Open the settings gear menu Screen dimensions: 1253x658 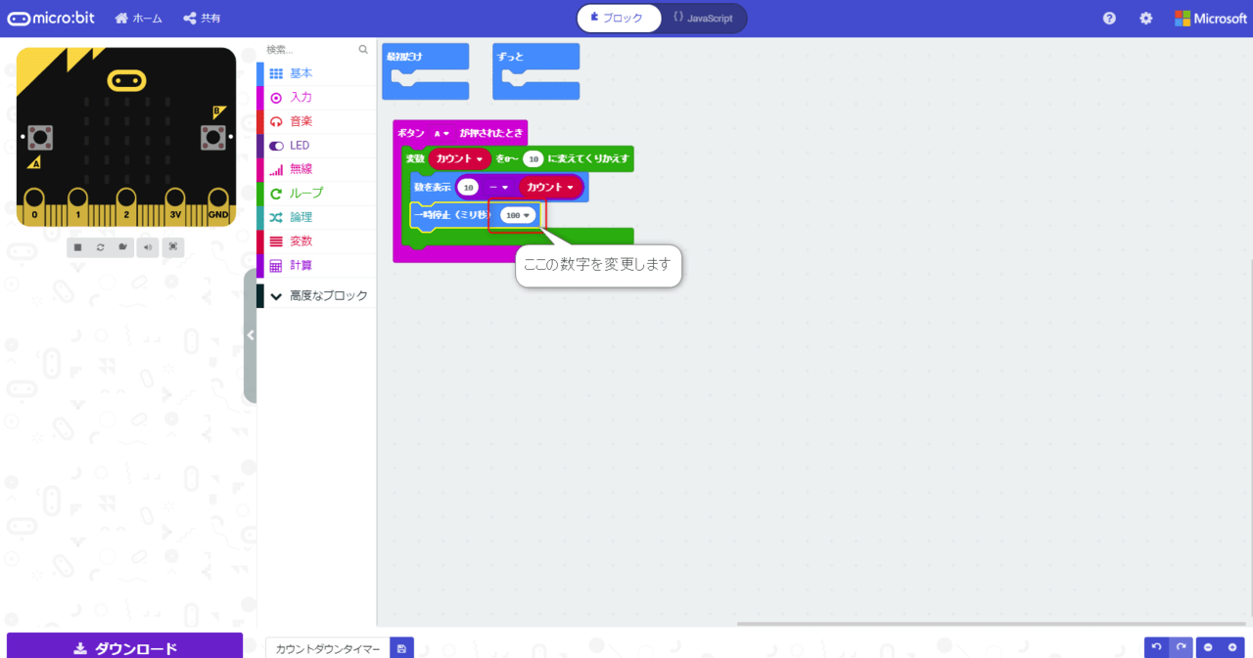(x=1145, y=19)
